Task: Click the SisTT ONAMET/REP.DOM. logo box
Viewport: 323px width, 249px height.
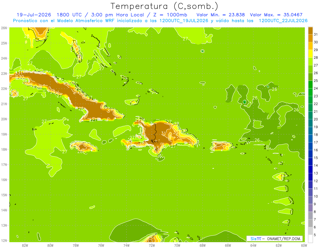Action: coord(275,239)
